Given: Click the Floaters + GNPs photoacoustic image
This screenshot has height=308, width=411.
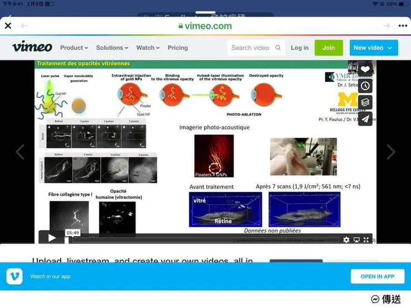Looking at the screenshot, I should coord(214,156).
